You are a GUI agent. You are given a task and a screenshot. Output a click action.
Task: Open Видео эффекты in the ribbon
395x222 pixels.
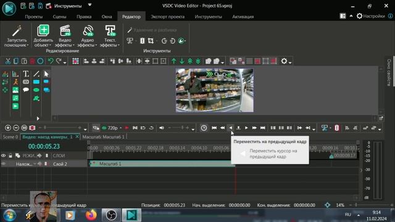point(65,36)
